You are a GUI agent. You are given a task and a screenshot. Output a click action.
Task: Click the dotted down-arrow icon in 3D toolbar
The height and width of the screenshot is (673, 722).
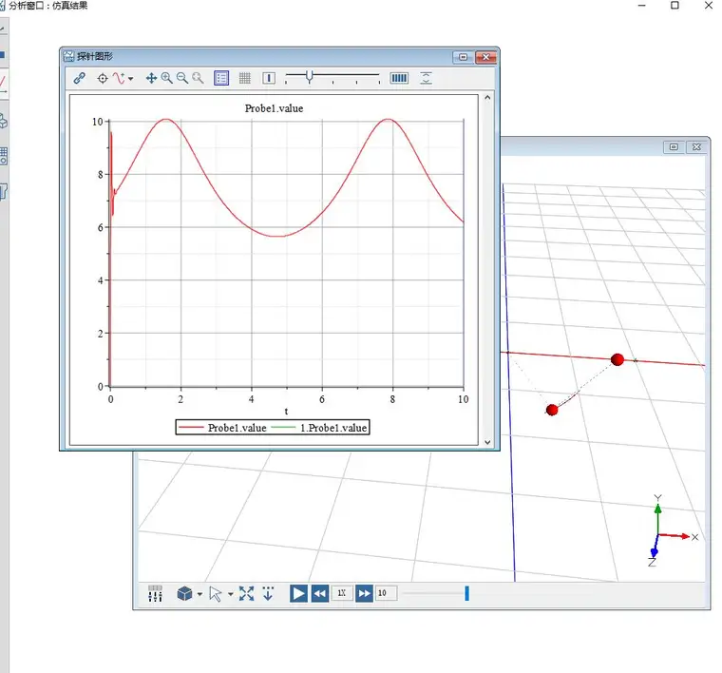(x=268, y=593)
